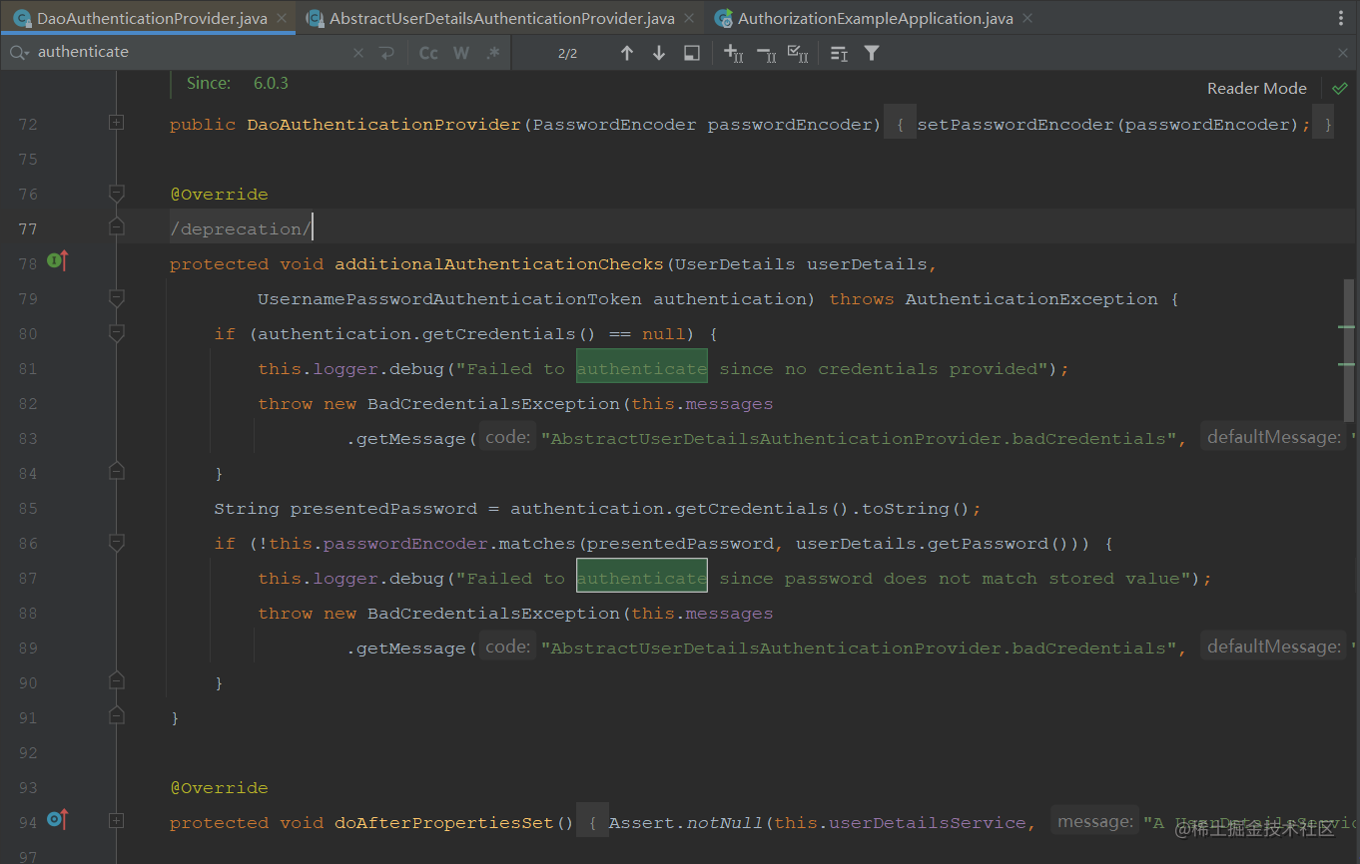1360x864 pixels.
Task: Click fold end marker at line 84
Action: tap(116, 471)
